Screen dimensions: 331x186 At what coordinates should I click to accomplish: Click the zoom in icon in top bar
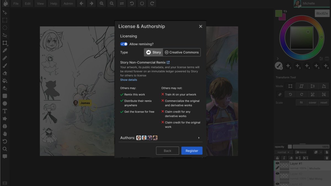point(102,4)
